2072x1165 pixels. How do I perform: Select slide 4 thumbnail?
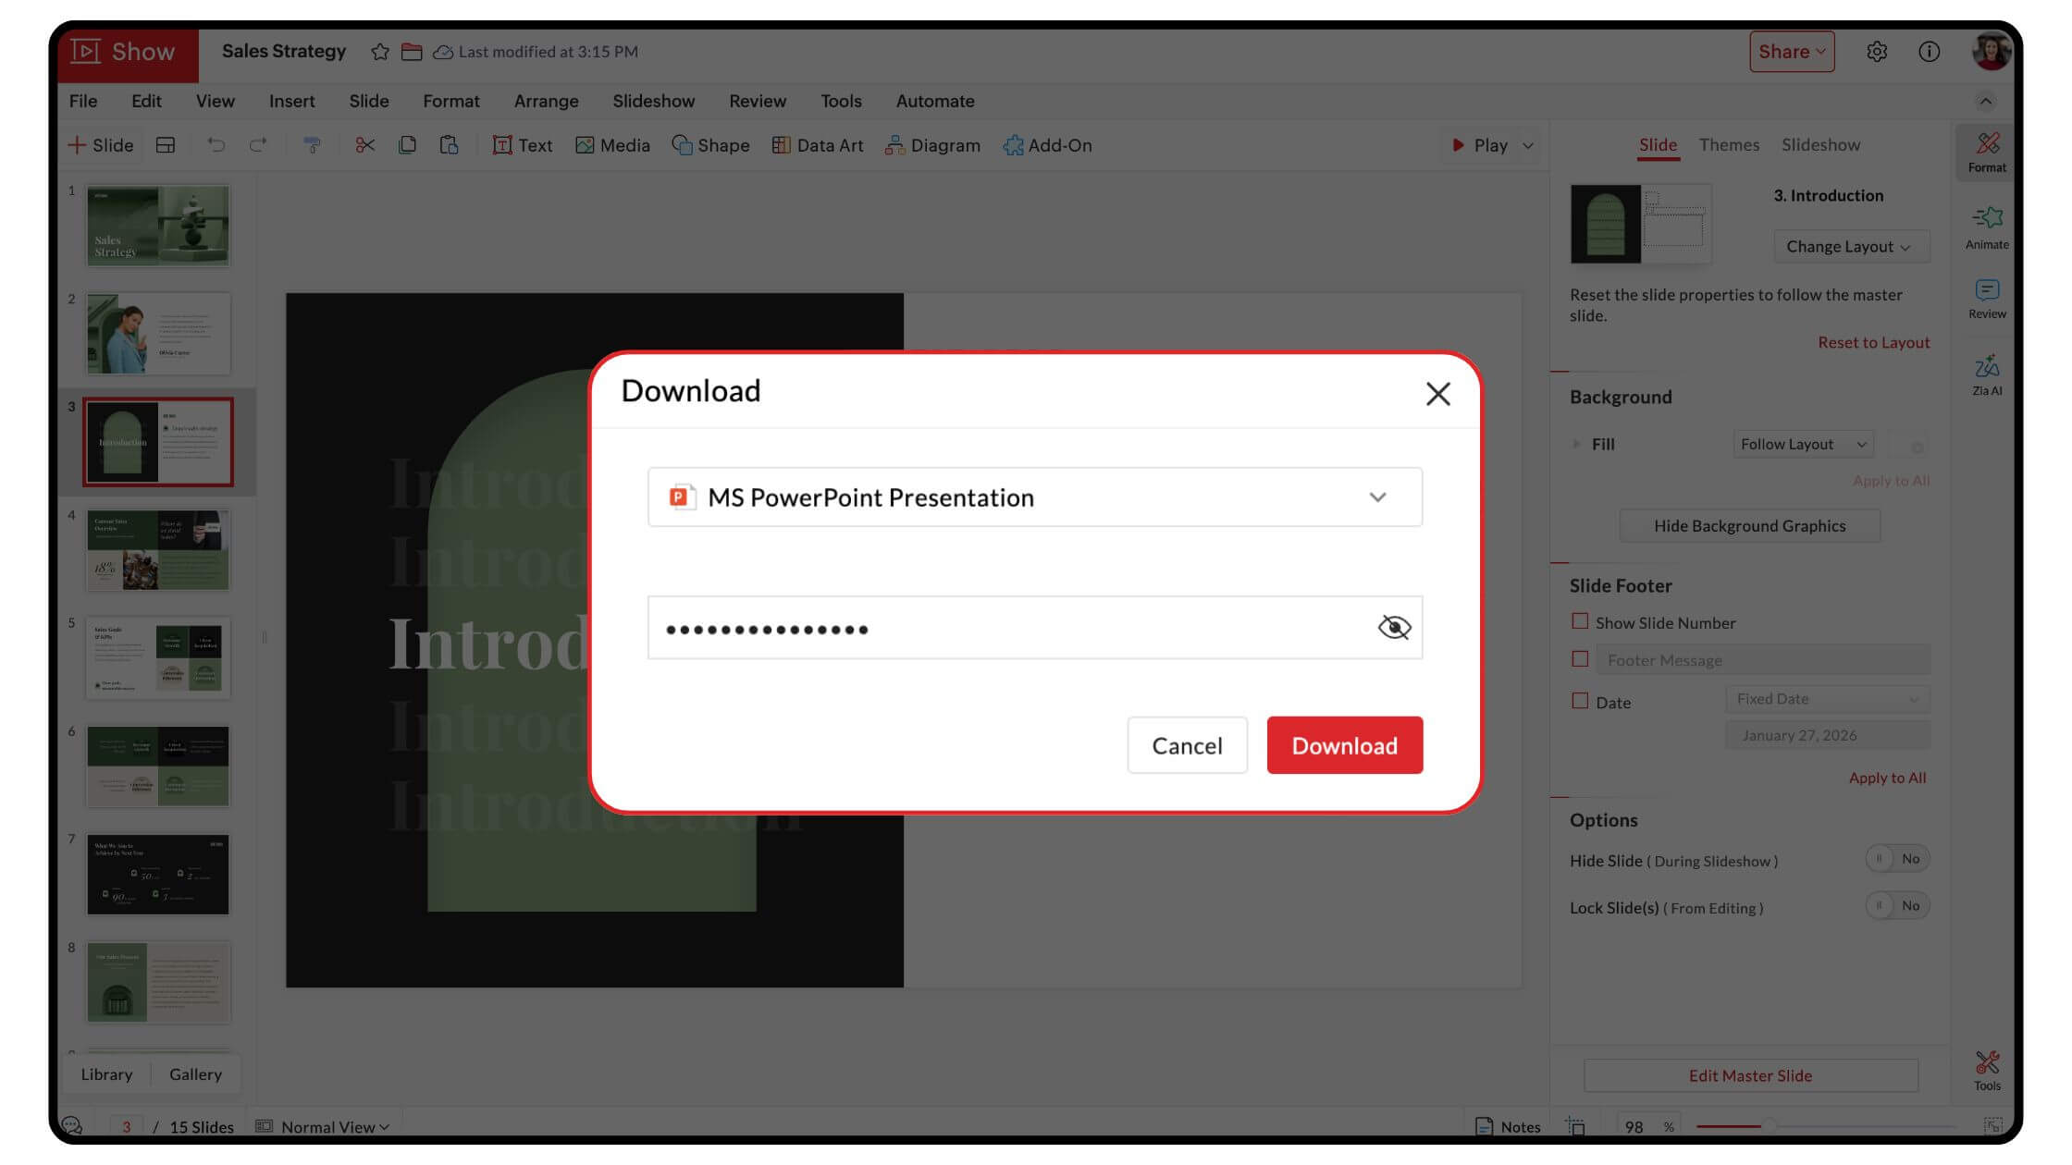(157, 550)
